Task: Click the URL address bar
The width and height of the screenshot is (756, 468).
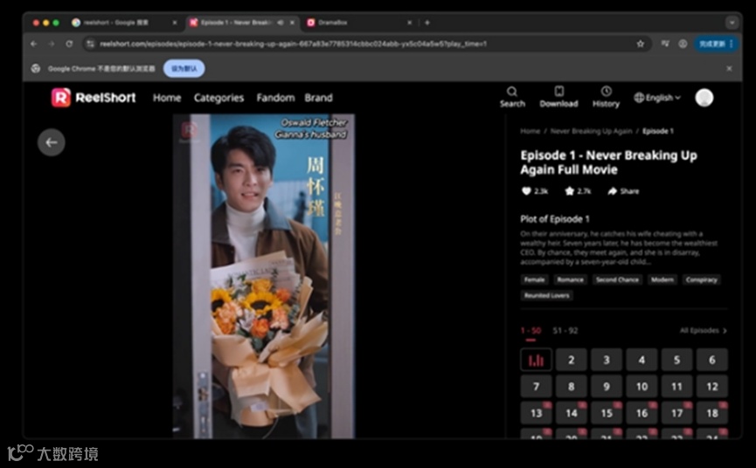Action: (x=366, y=44)
